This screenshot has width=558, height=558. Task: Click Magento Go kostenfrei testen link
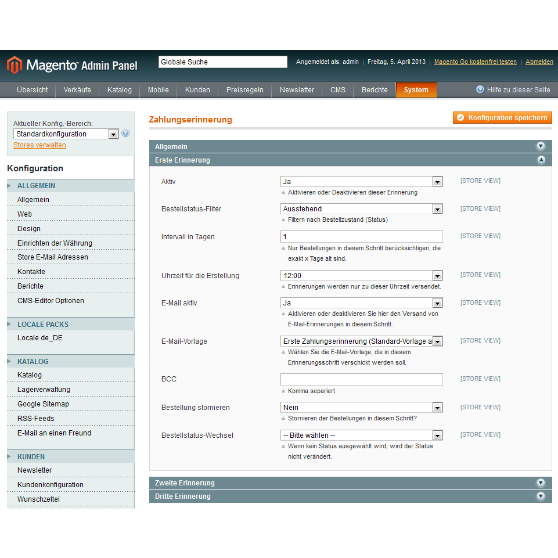coord(476,62)
